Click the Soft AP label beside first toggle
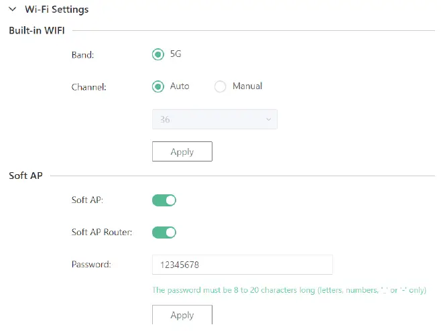Screen dimensions: 441x331 point(87,200)
